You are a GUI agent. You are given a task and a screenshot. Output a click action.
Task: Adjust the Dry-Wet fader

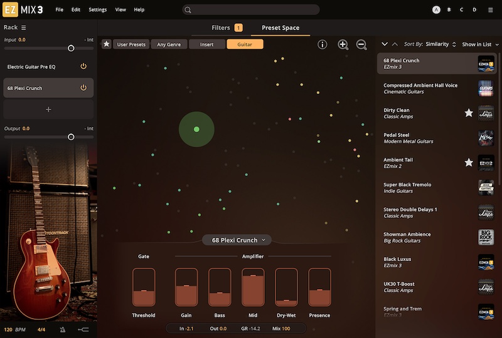(286, 287)
